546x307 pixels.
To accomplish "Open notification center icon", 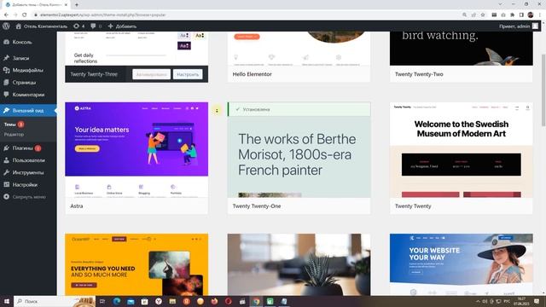I will (x=537, y=301).
